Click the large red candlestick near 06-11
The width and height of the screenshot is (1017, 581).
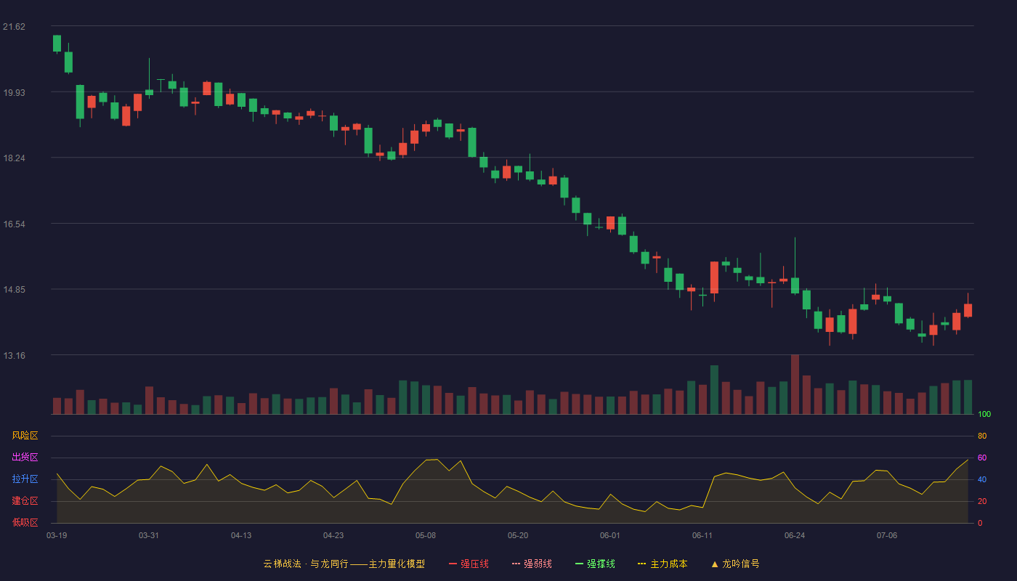pyautogui.click(x=714, y=277)
